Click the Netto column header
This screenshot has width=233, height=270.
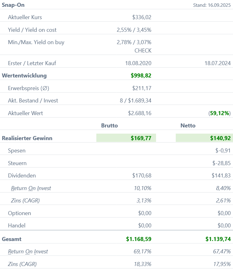click(x=188, y=126)
